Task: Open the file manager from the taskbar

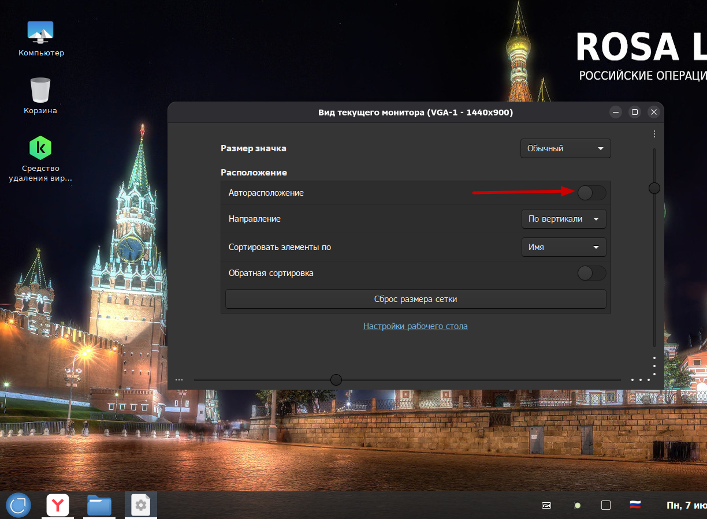Action: click(99, 505)
